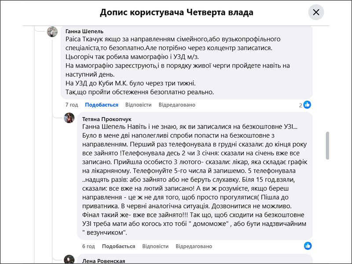Reply to Тетяна Прокопчук's comment

[155, 246]
